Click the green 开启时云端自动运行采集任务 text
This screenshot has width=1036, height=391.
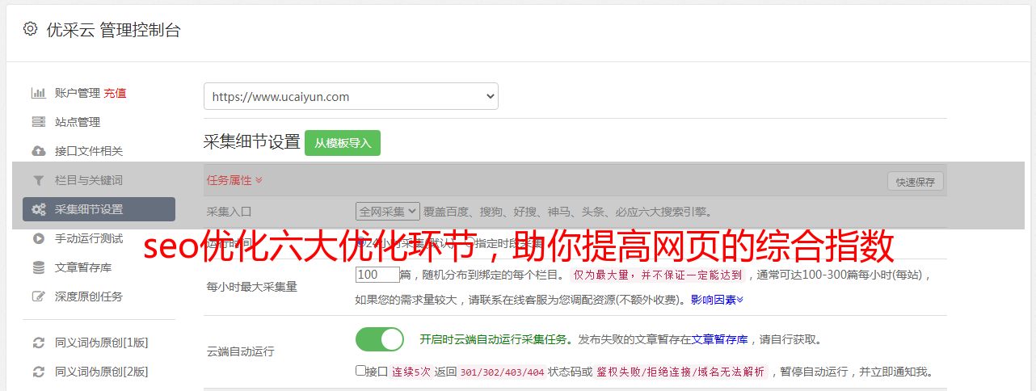click(x=493, y=339)
